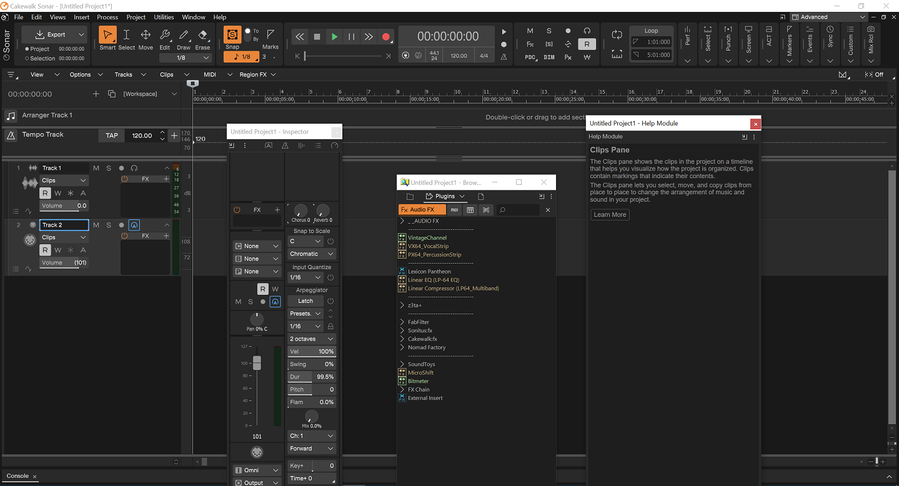Open the 2 octaves arpeggiator dropdown
This screenshot has height=486, width=899.
pos(312,339)
